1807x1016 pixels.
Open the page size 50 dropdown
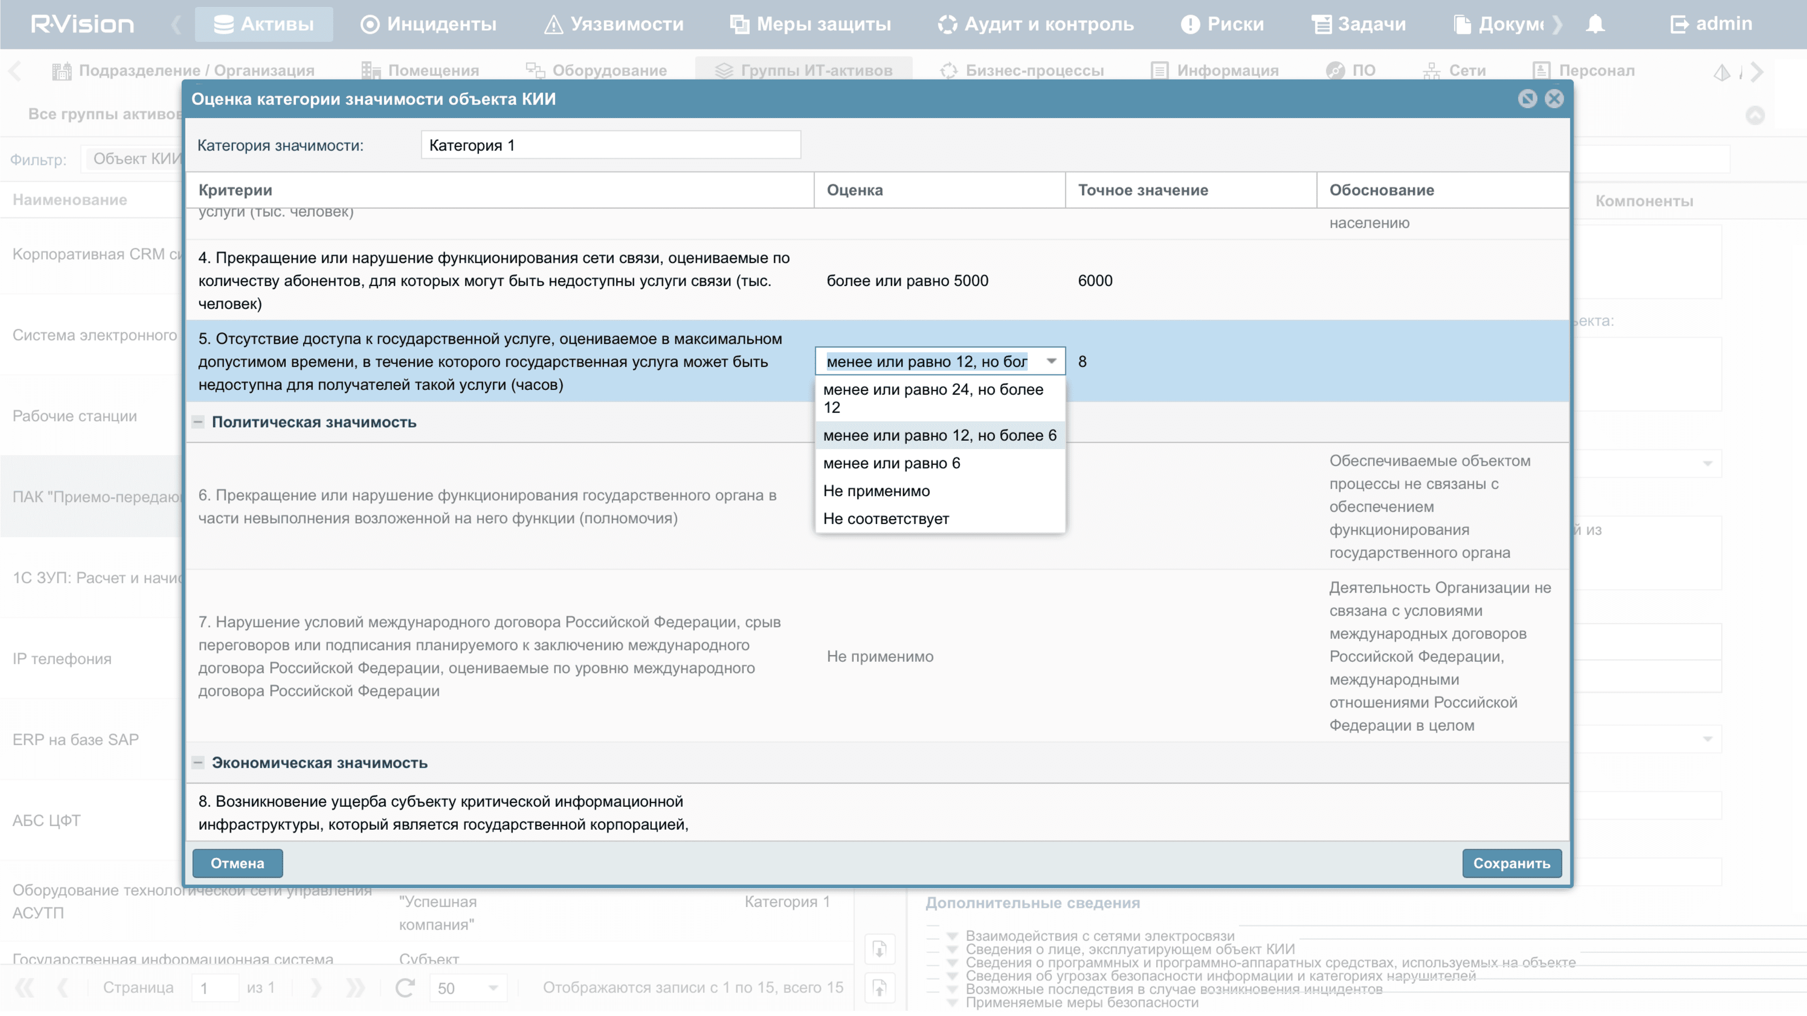[493, 987]
